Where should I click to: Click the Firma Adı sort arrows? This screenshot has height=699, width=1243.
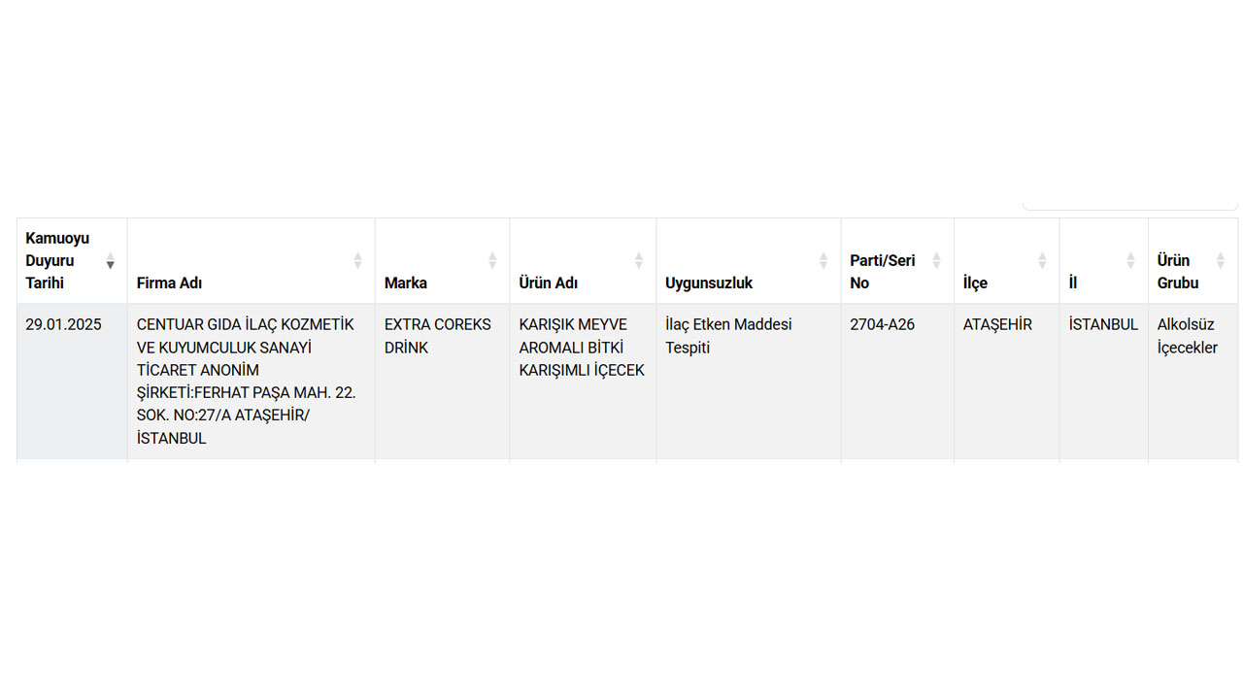pos(357,260)
